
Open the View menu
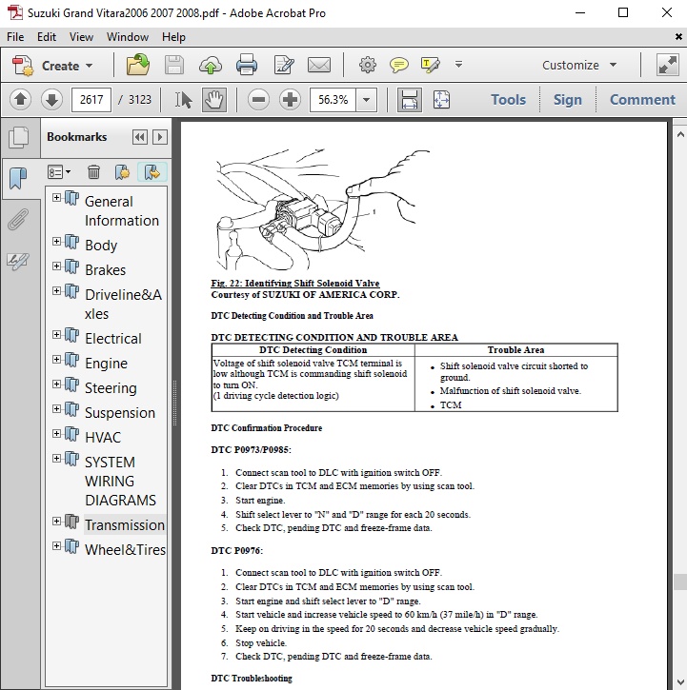(x=81, y=37)
